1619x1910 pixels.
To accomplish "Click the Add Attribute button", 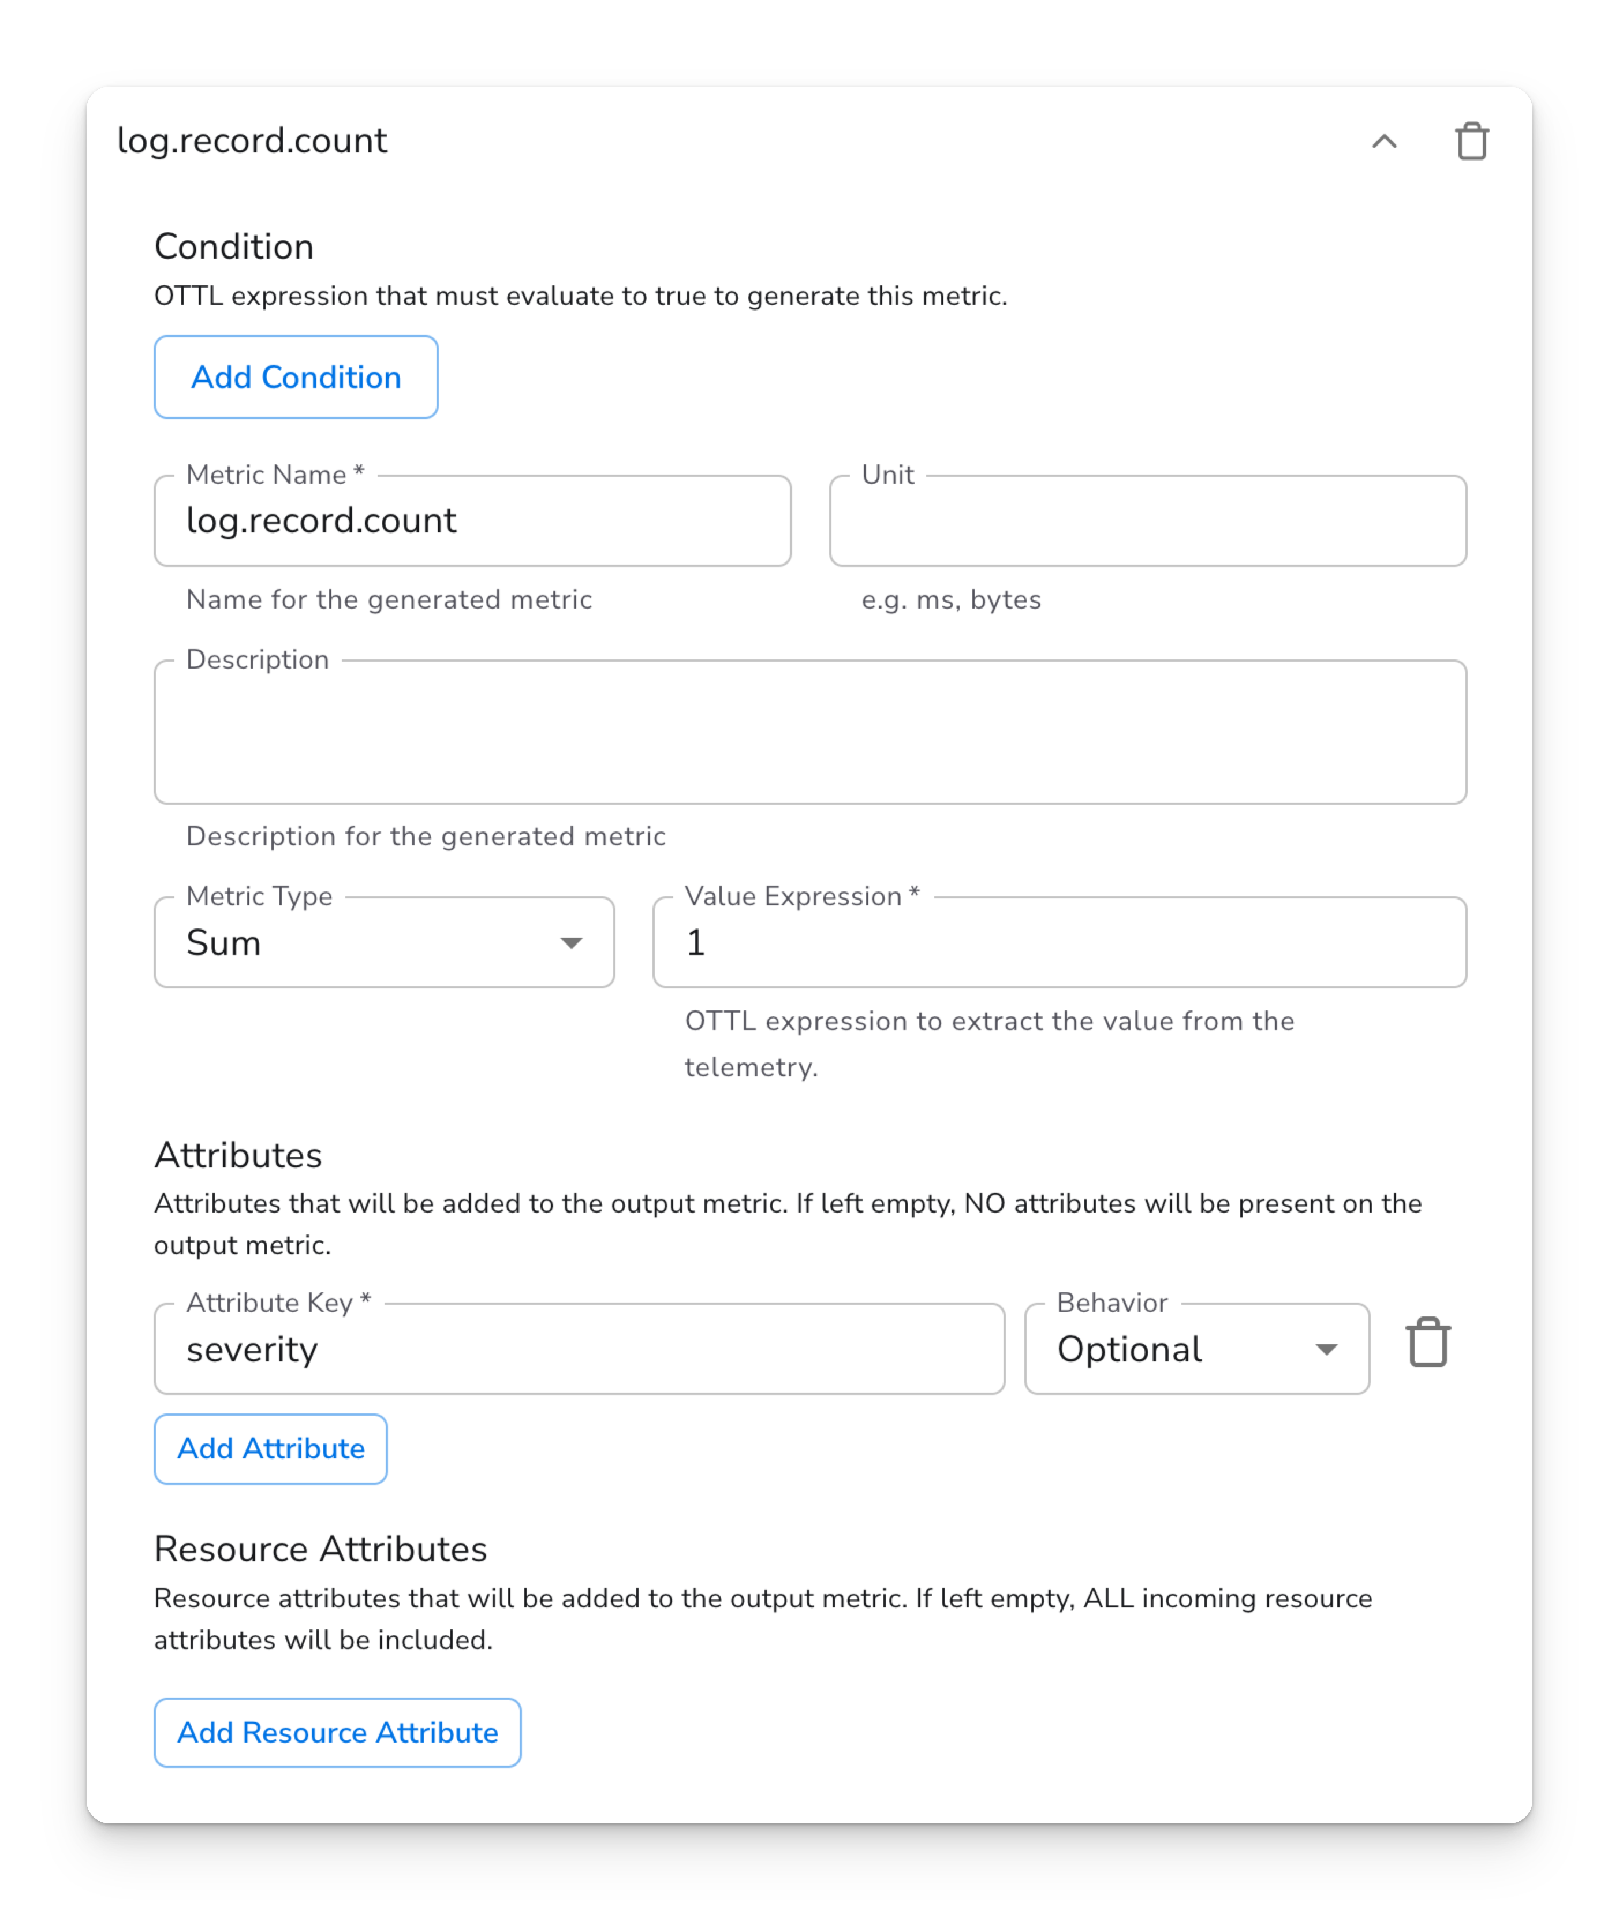I will click(271, 1448).
